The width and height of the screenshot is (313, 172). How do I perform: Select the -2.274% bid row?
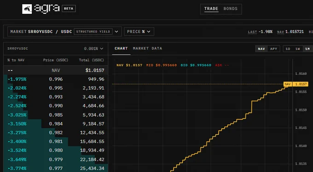(56, 97)
